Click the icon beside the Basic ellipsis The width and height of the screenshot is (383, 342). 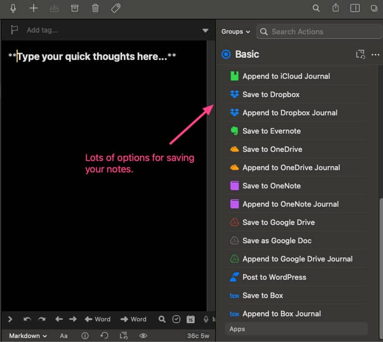coord(360,54)
